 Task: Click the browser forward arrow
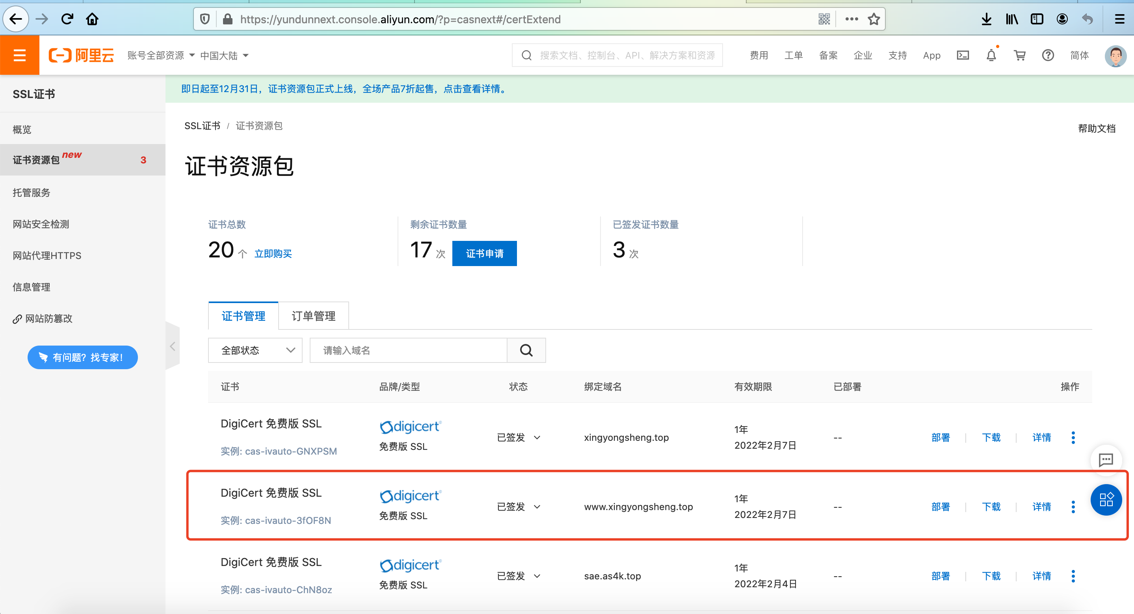click(x=42, y=19)
